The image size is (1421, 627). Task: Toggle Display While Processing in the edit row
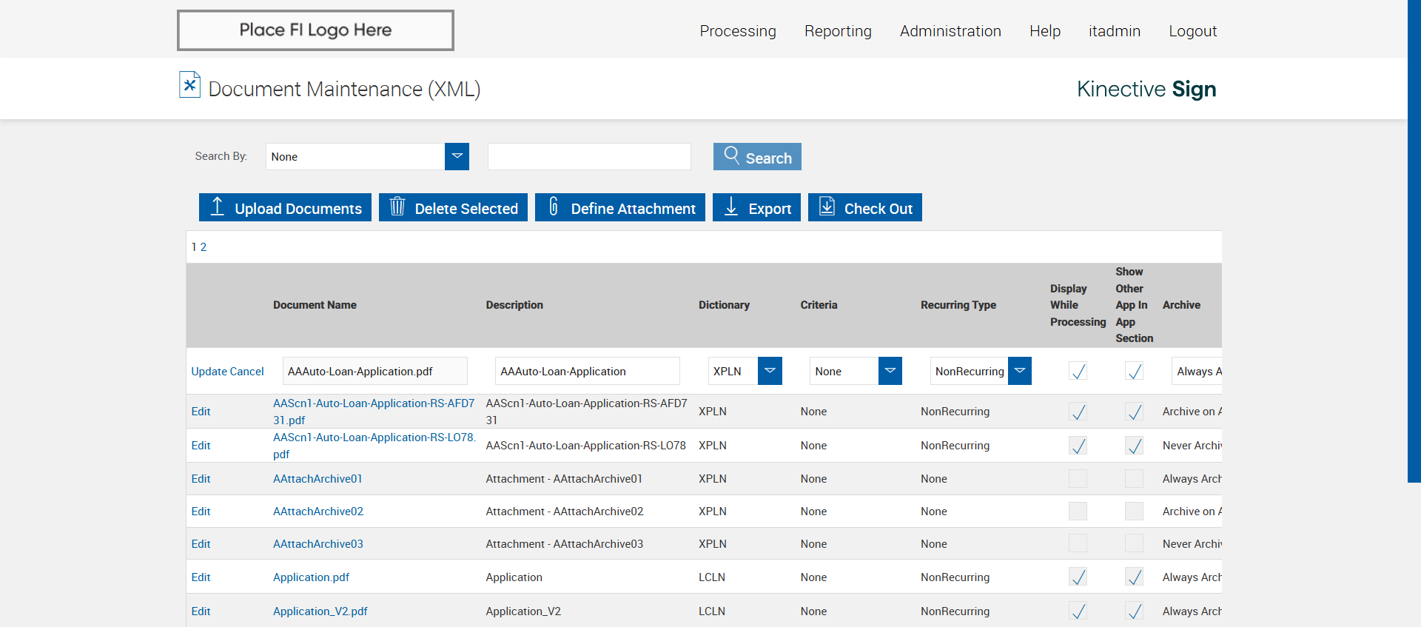(x=1078, y=371)
